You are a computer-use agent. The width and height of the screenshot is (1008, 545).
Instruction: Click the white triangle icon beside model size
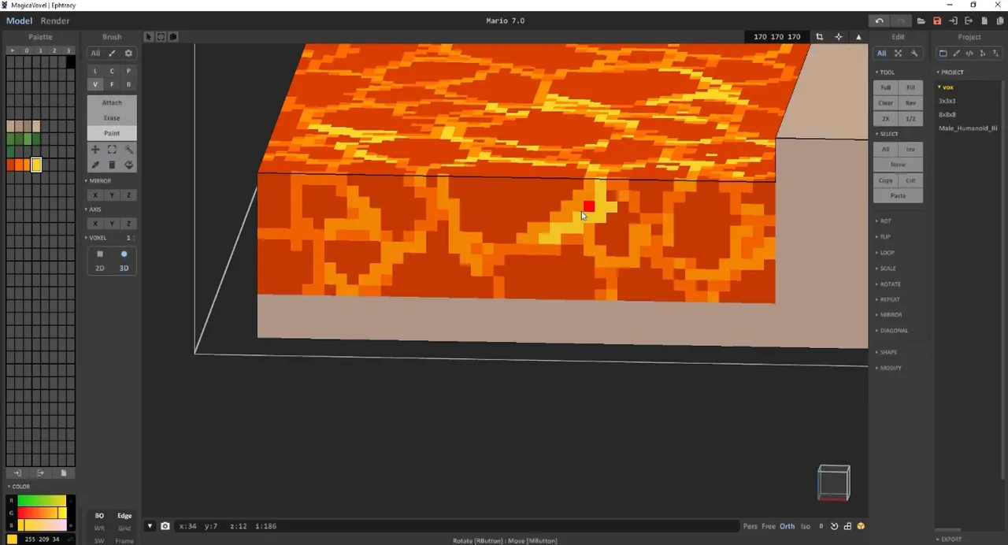pyautogui.click(x=858, y=37)
